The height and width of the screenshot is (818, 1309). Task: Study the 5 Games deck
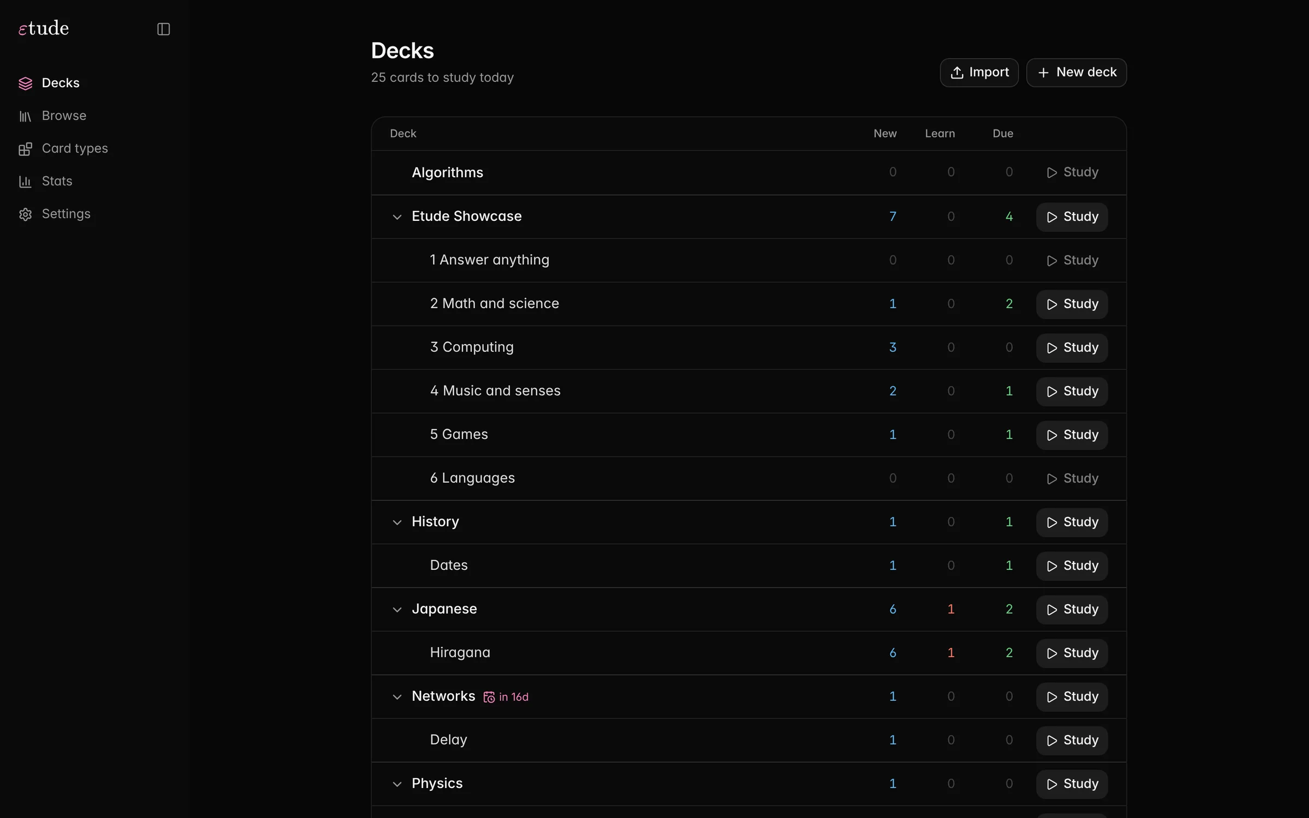point(1072,435)
